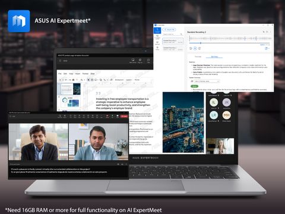Viewport: 285px width, 214px height.
Task: Select the line tool in slide toolbar
Action: 104,80
